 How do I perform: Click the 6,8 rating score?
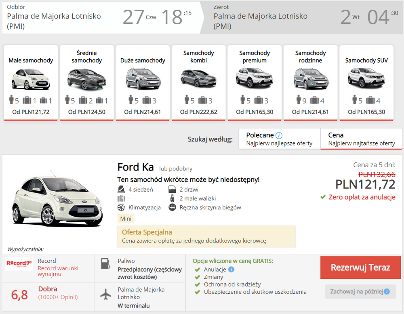19,295
